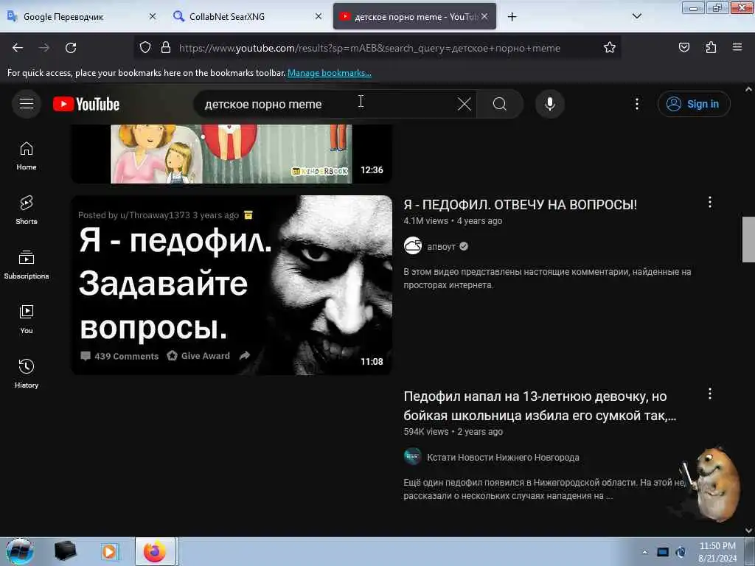The image size is (755, 566).
Task: Close the CollabNet SearXNG tab
Action: point(319,16)
